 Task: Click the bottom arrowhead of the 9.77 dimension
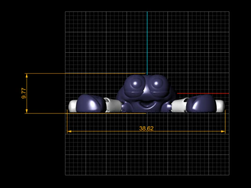[x=27, y=111]
